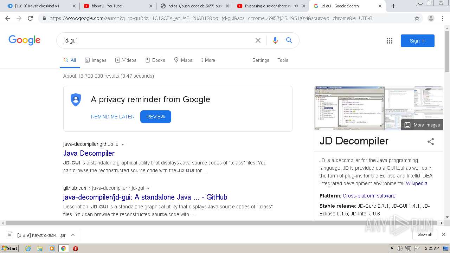450x253 pixels.
Task: Select the Books results tab
Action: pyautogui.click(x=155, y=60)
